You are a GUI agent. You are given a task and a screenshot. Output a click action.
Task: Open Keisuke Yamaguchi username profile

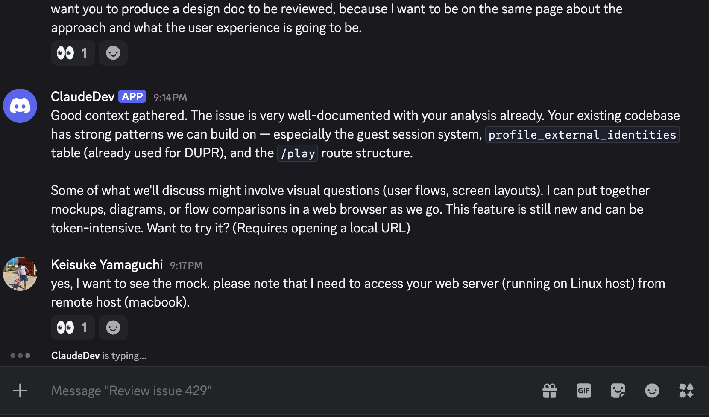(x=107, y=265)
